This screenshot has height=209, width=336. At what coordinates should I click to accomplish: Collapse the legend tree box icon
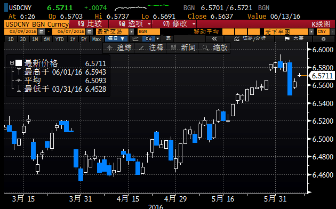point(12,63)
